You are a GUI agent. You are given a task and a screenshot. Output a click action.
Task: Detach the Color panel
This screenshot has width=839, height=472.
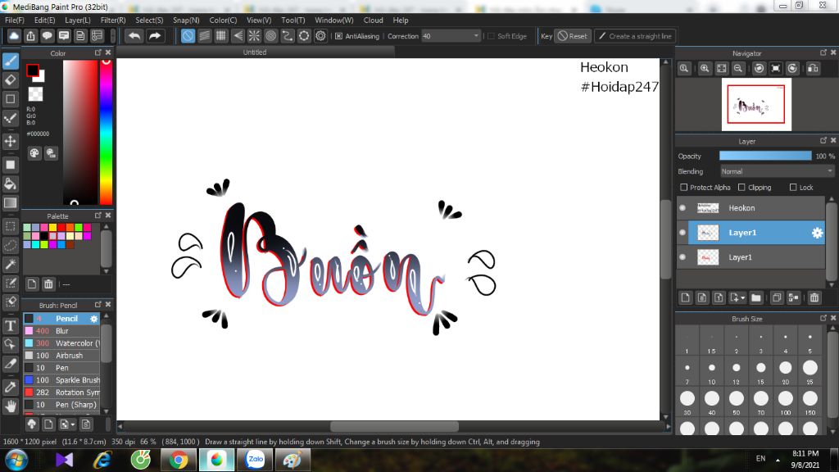point(98,52)
